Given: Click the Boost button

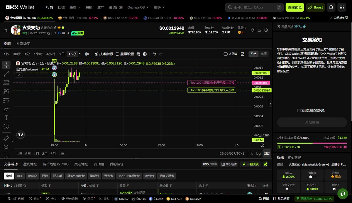Looking at the screenshot, I should (x=315, y=7).
